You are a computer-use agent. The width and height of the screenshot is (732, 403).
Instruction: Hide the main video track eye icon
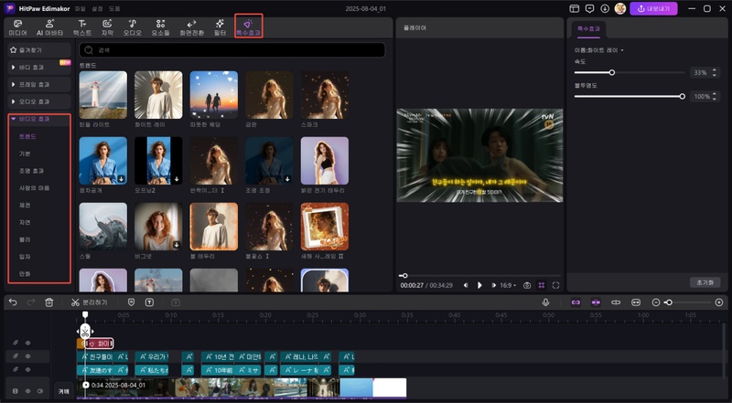point(27,391)
